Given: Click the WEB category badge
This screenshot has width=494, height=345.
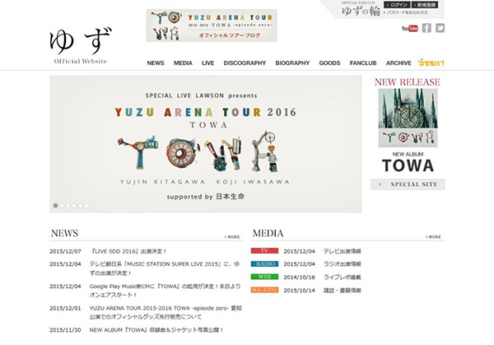Looking at the screenshot, I should [x=264, y=277].
